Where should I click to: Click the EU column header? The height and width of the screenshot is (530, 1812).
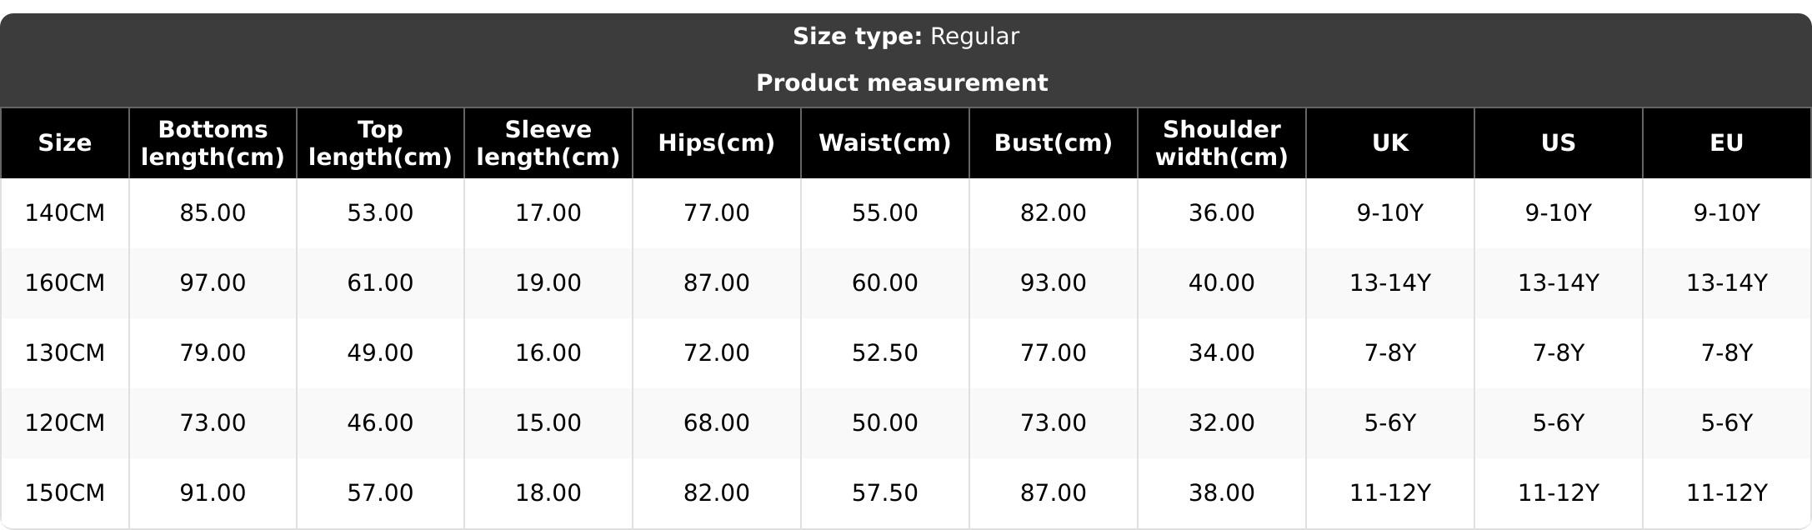coord(1726,143)
